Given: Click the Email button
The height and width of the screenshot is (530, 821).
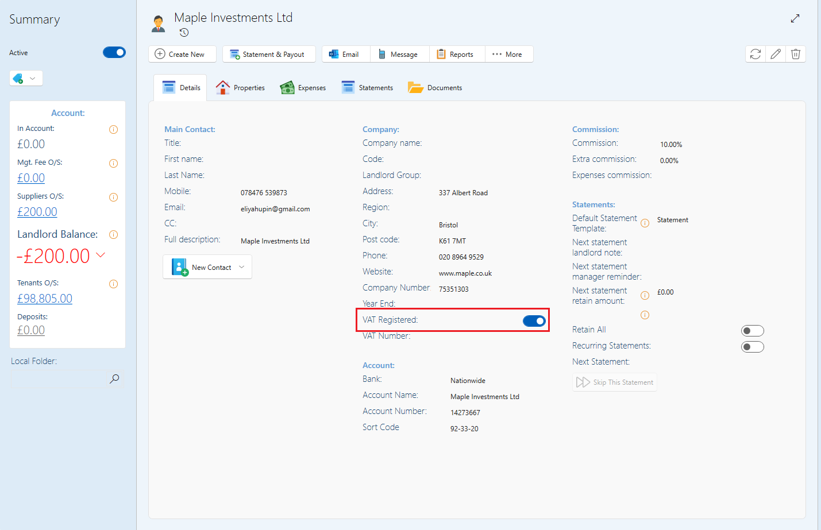Looking at the screenshot, I should click(x=346, y=54).
